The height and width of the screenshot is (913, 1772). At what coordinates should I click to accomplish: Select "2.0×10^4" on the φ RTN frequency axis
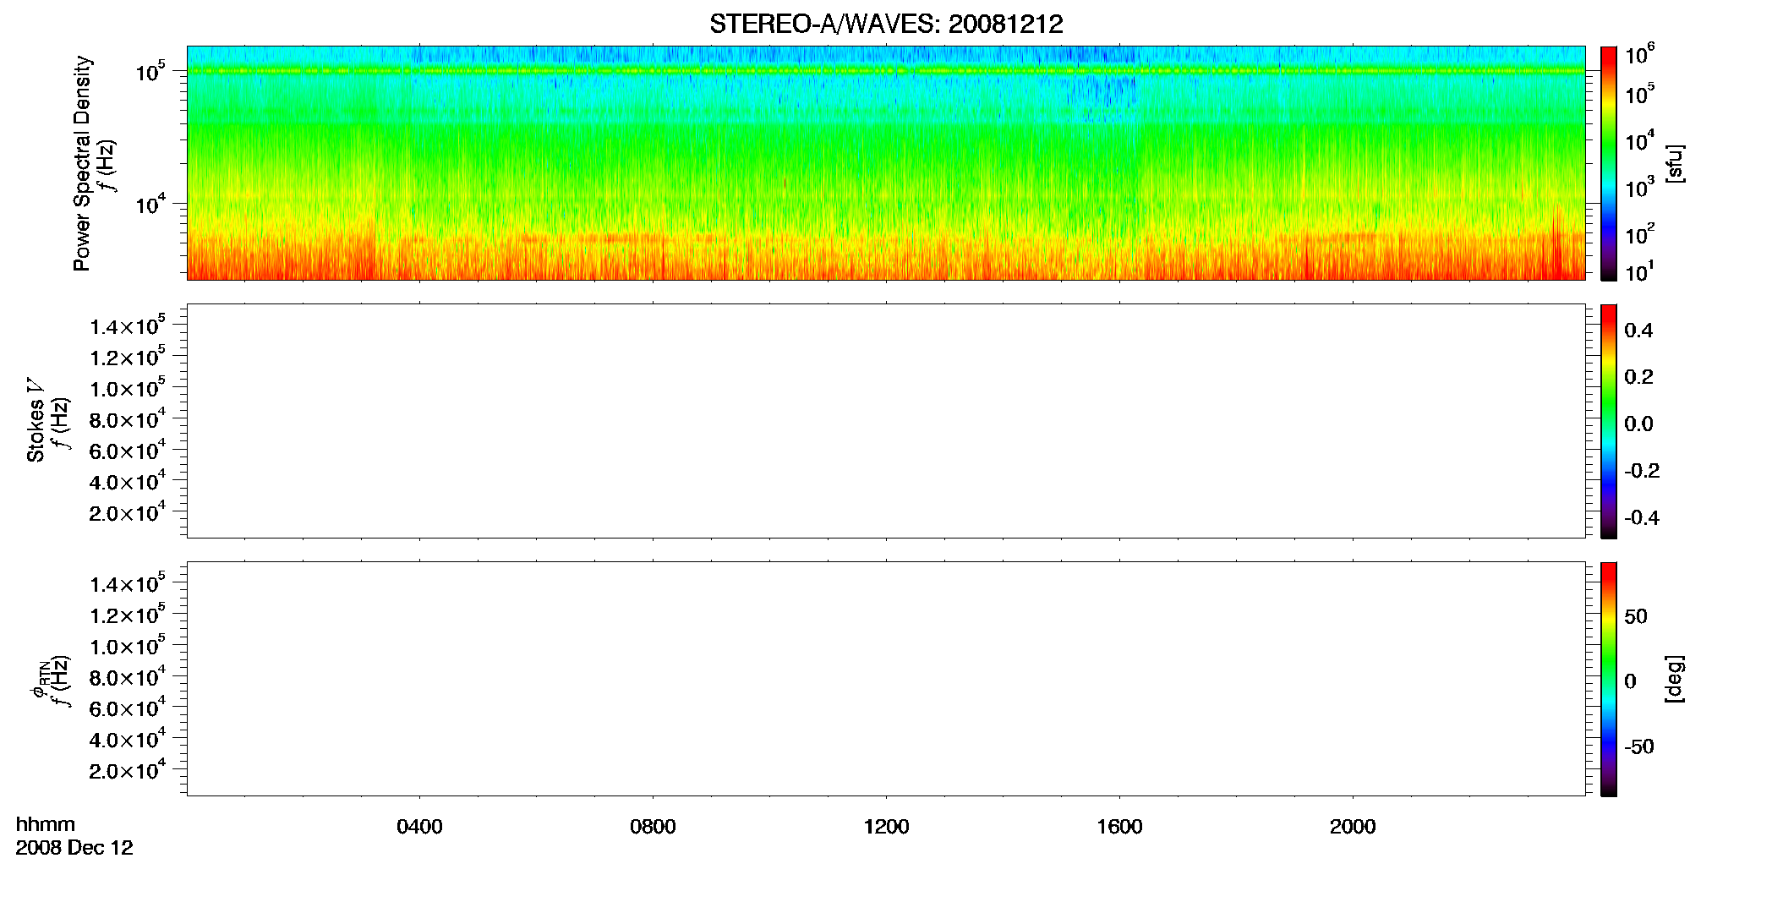pyautogui.click(x=128, y=770)
